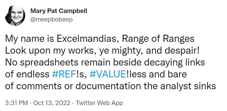Click the less and bare text
The height and width of the screenshot is (111, 227).
(x=158, y=74)
